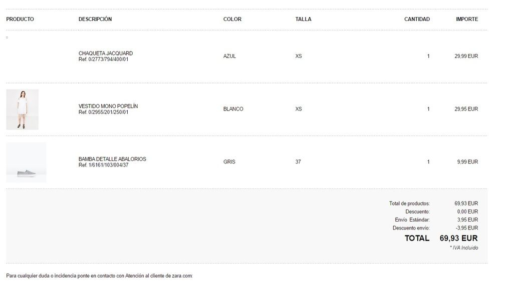Click the IMPORTE column header

click(x=467, y=19)
